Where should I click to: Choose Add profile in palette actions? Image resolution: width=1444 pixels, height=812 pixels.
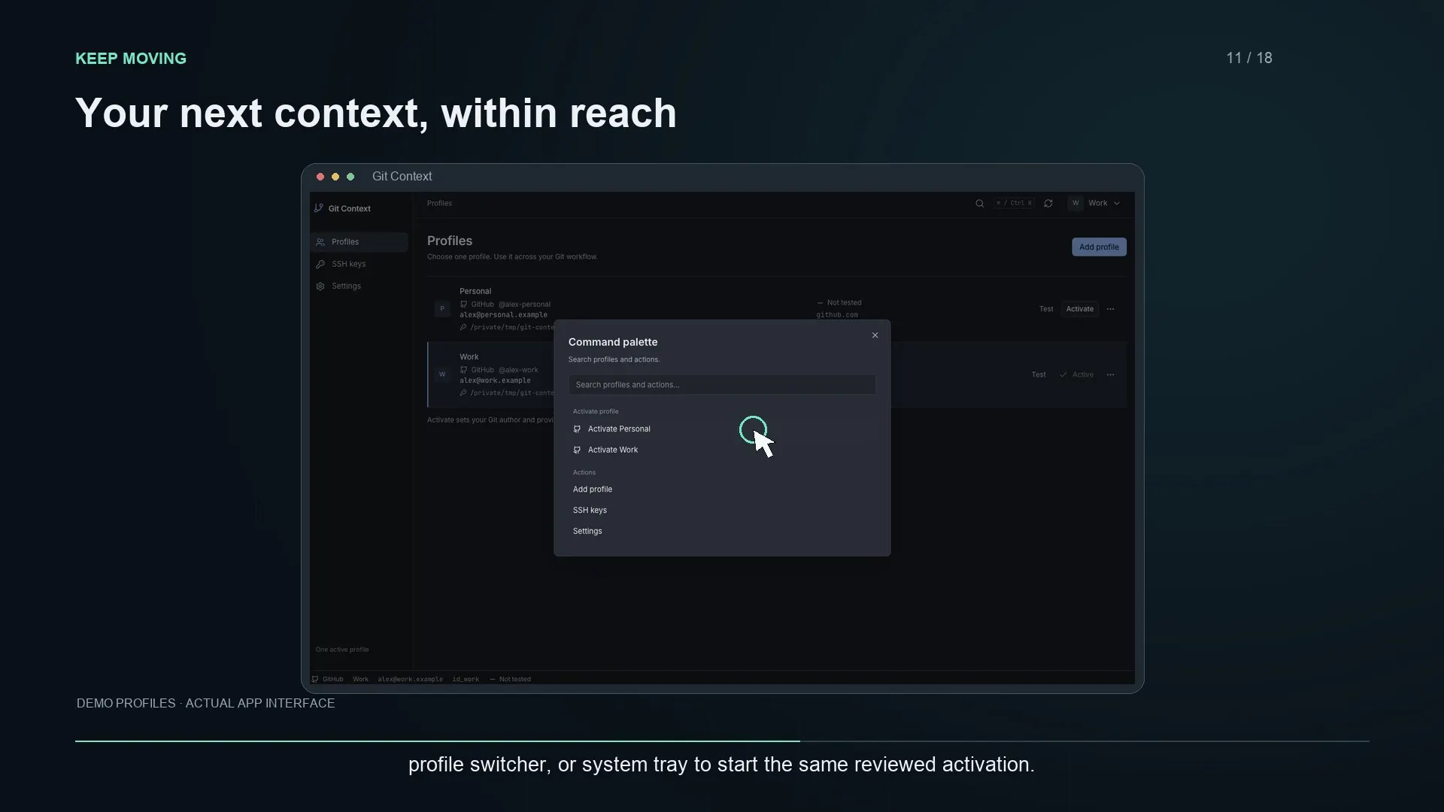pos(722,489)
